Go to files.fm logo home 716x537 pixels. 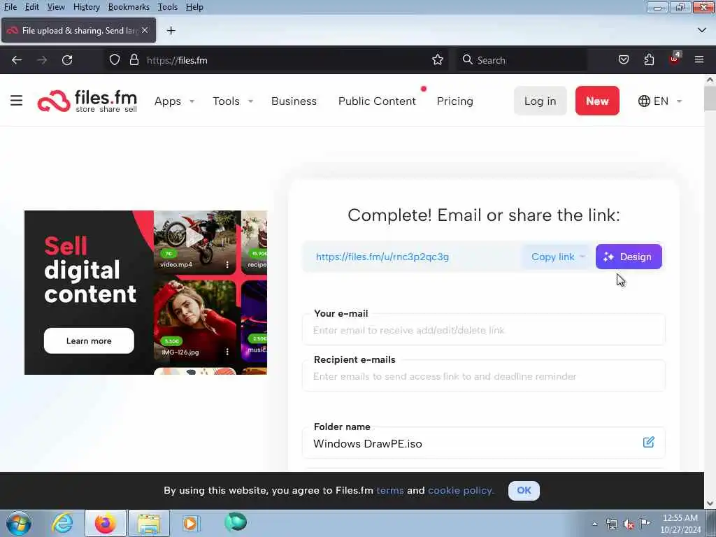coord(87,101)
